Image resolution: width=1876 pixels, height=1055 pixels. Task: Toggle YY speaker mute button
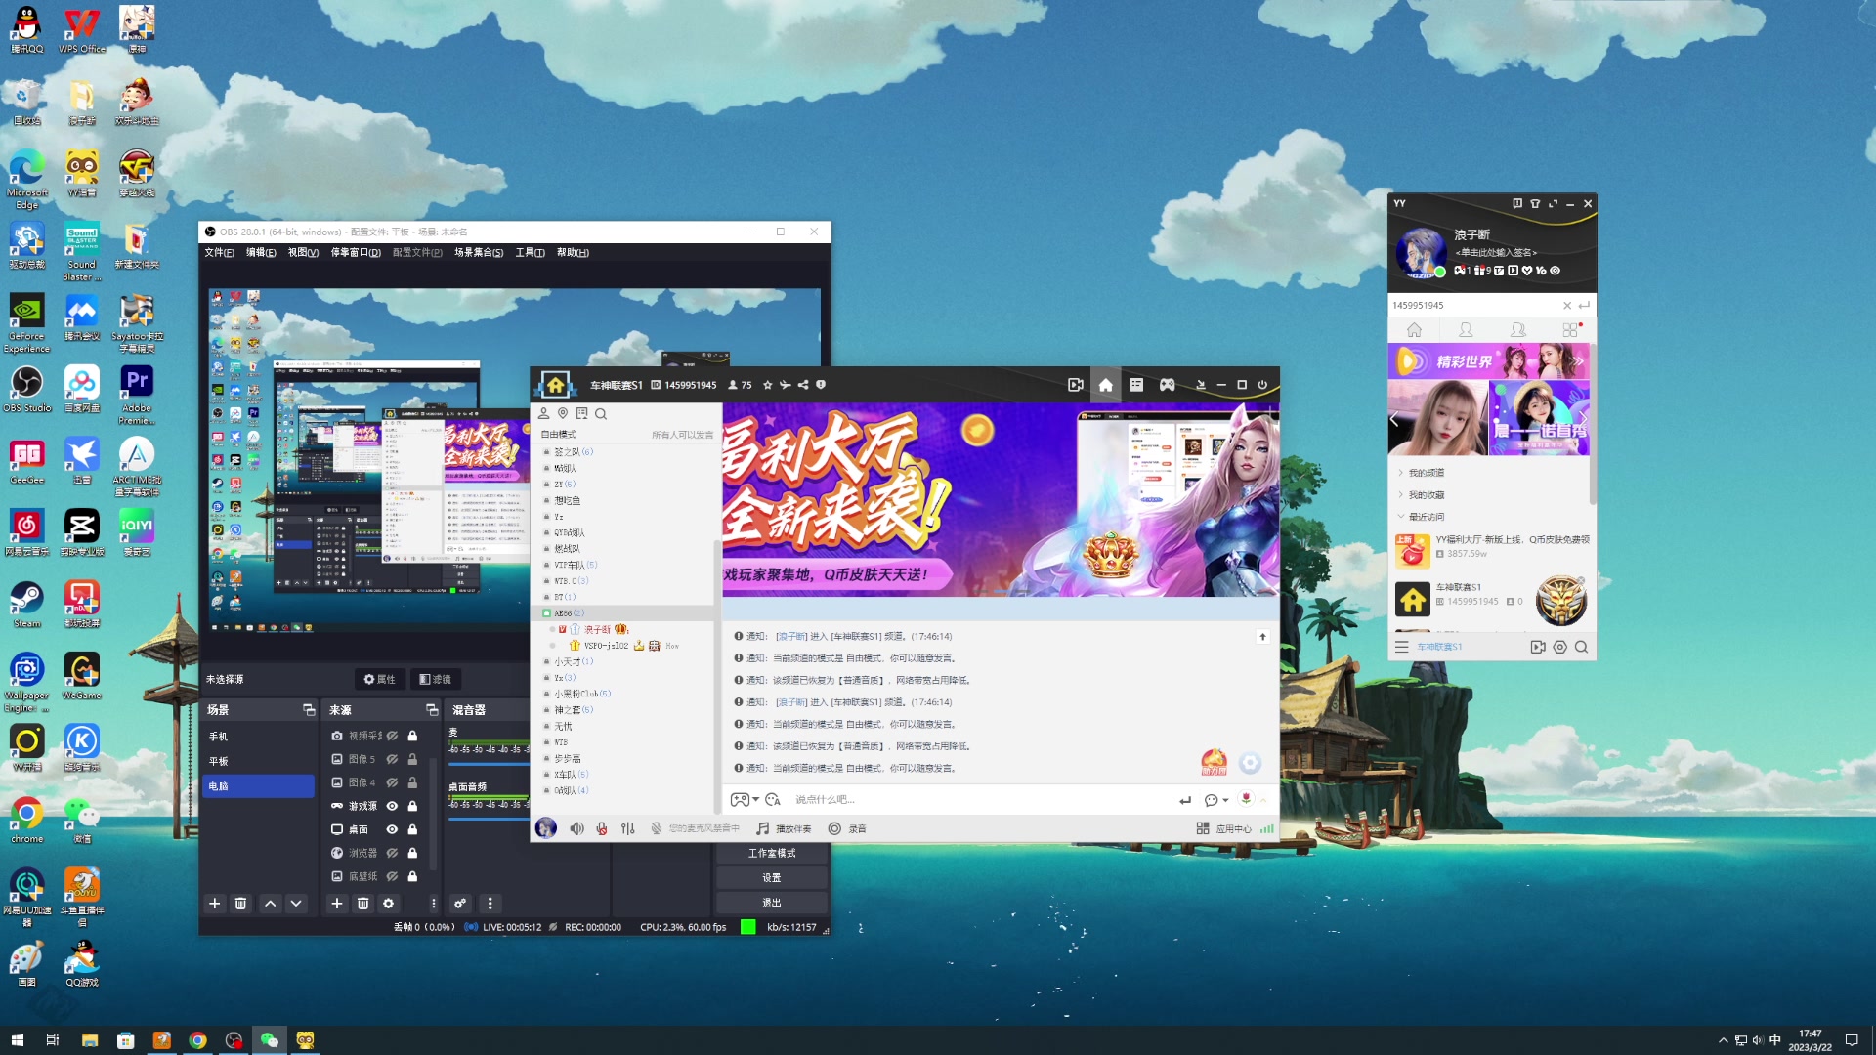pos(576,828)
